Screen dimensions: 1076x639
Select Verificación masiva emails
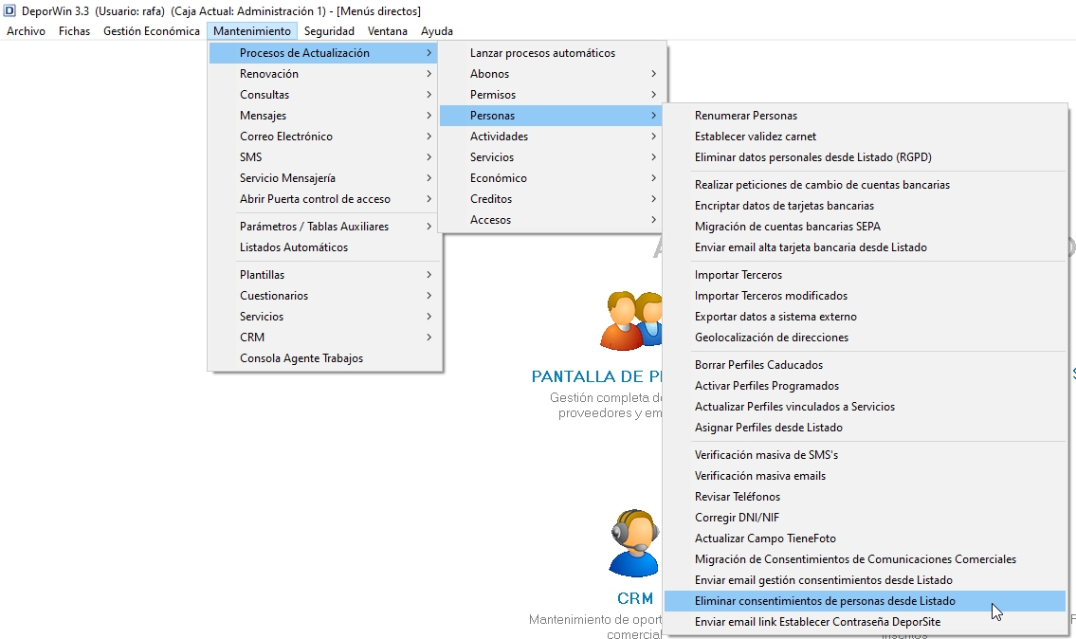coord(865,476)
